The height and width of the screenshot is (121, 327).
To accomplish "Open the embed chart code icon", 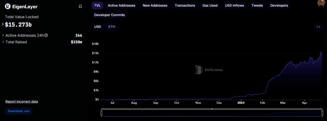I will click(x=318, y=27).
